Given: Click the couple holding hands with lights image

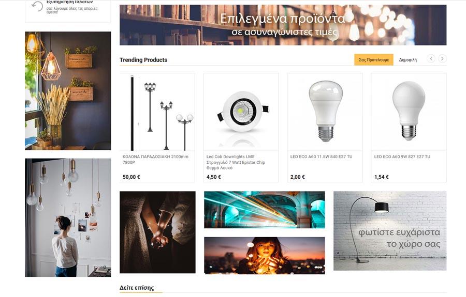Looking at the screenshot, I should pos(157,232).
